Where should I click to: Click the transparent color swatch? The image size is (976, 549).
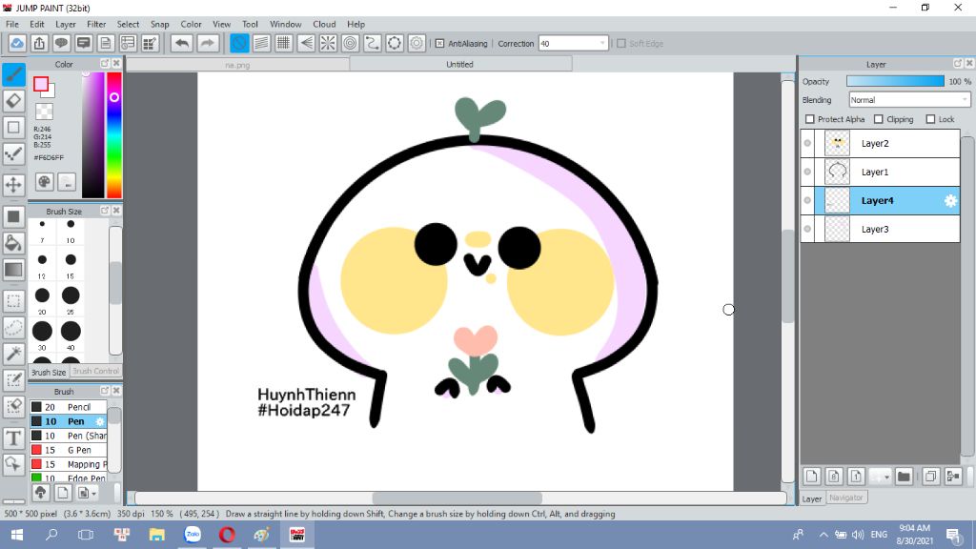point(44,112)
